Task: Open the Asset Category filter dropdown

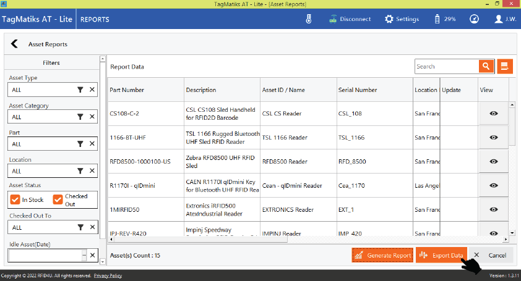Action: click(x=42, y=117)
